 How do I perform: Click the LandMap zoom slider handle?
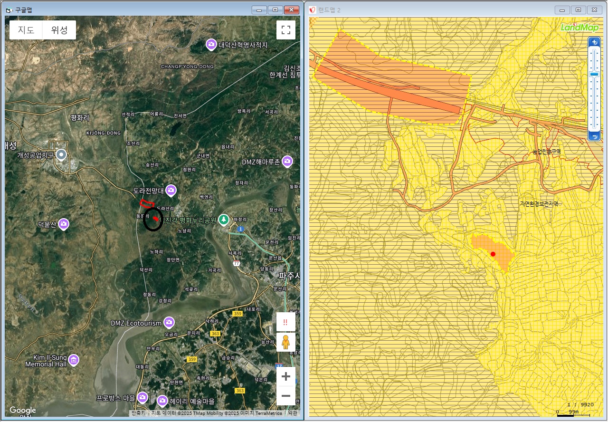594,74
